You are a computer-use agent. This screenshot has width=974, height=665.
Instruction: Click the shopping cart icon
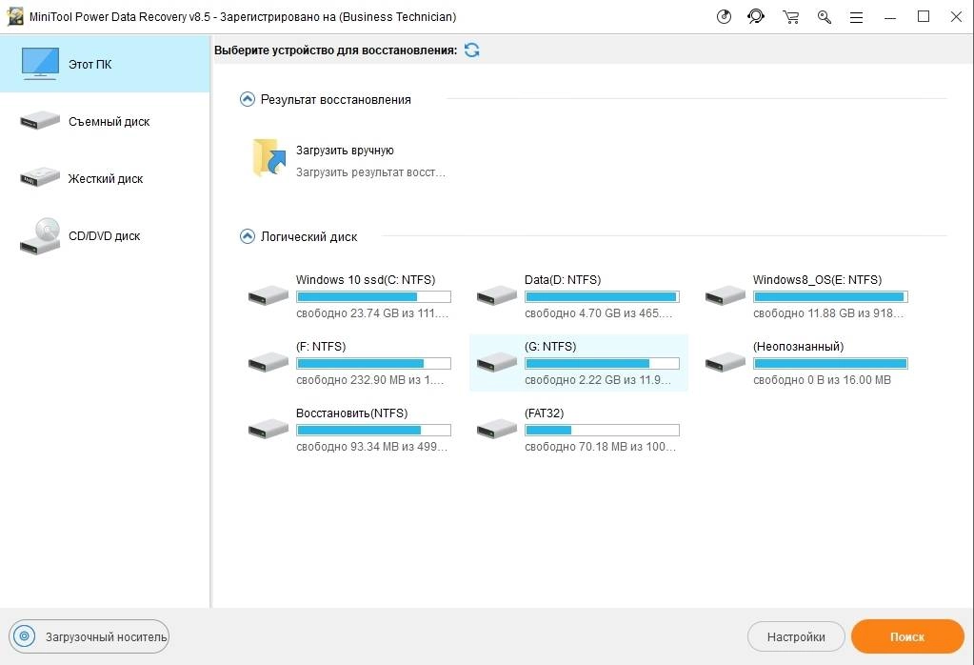(790, 17)
